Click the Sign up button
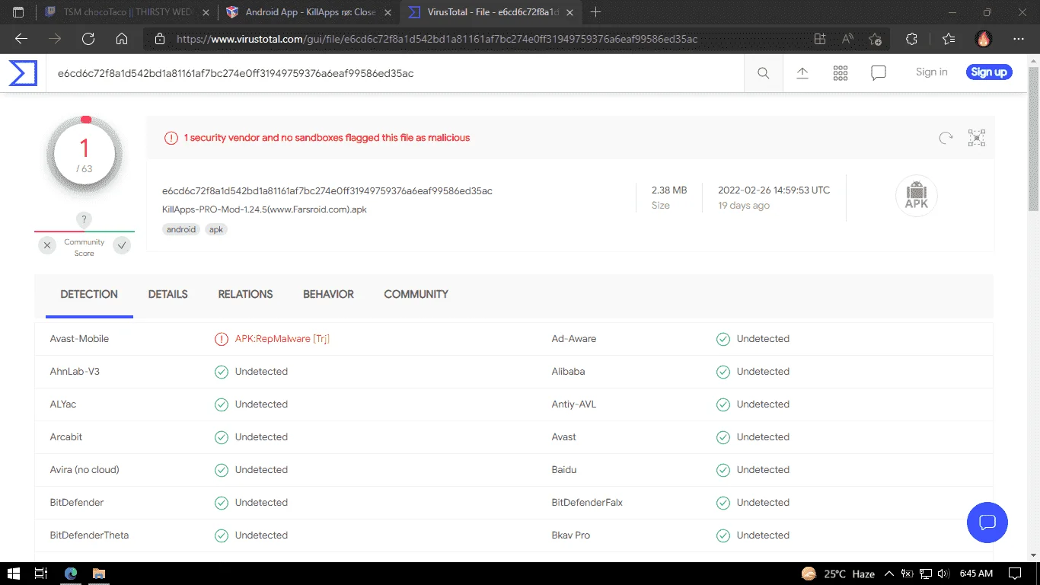Image resolution: width=1040 pixels, height=585 pixels. (989, 72)
